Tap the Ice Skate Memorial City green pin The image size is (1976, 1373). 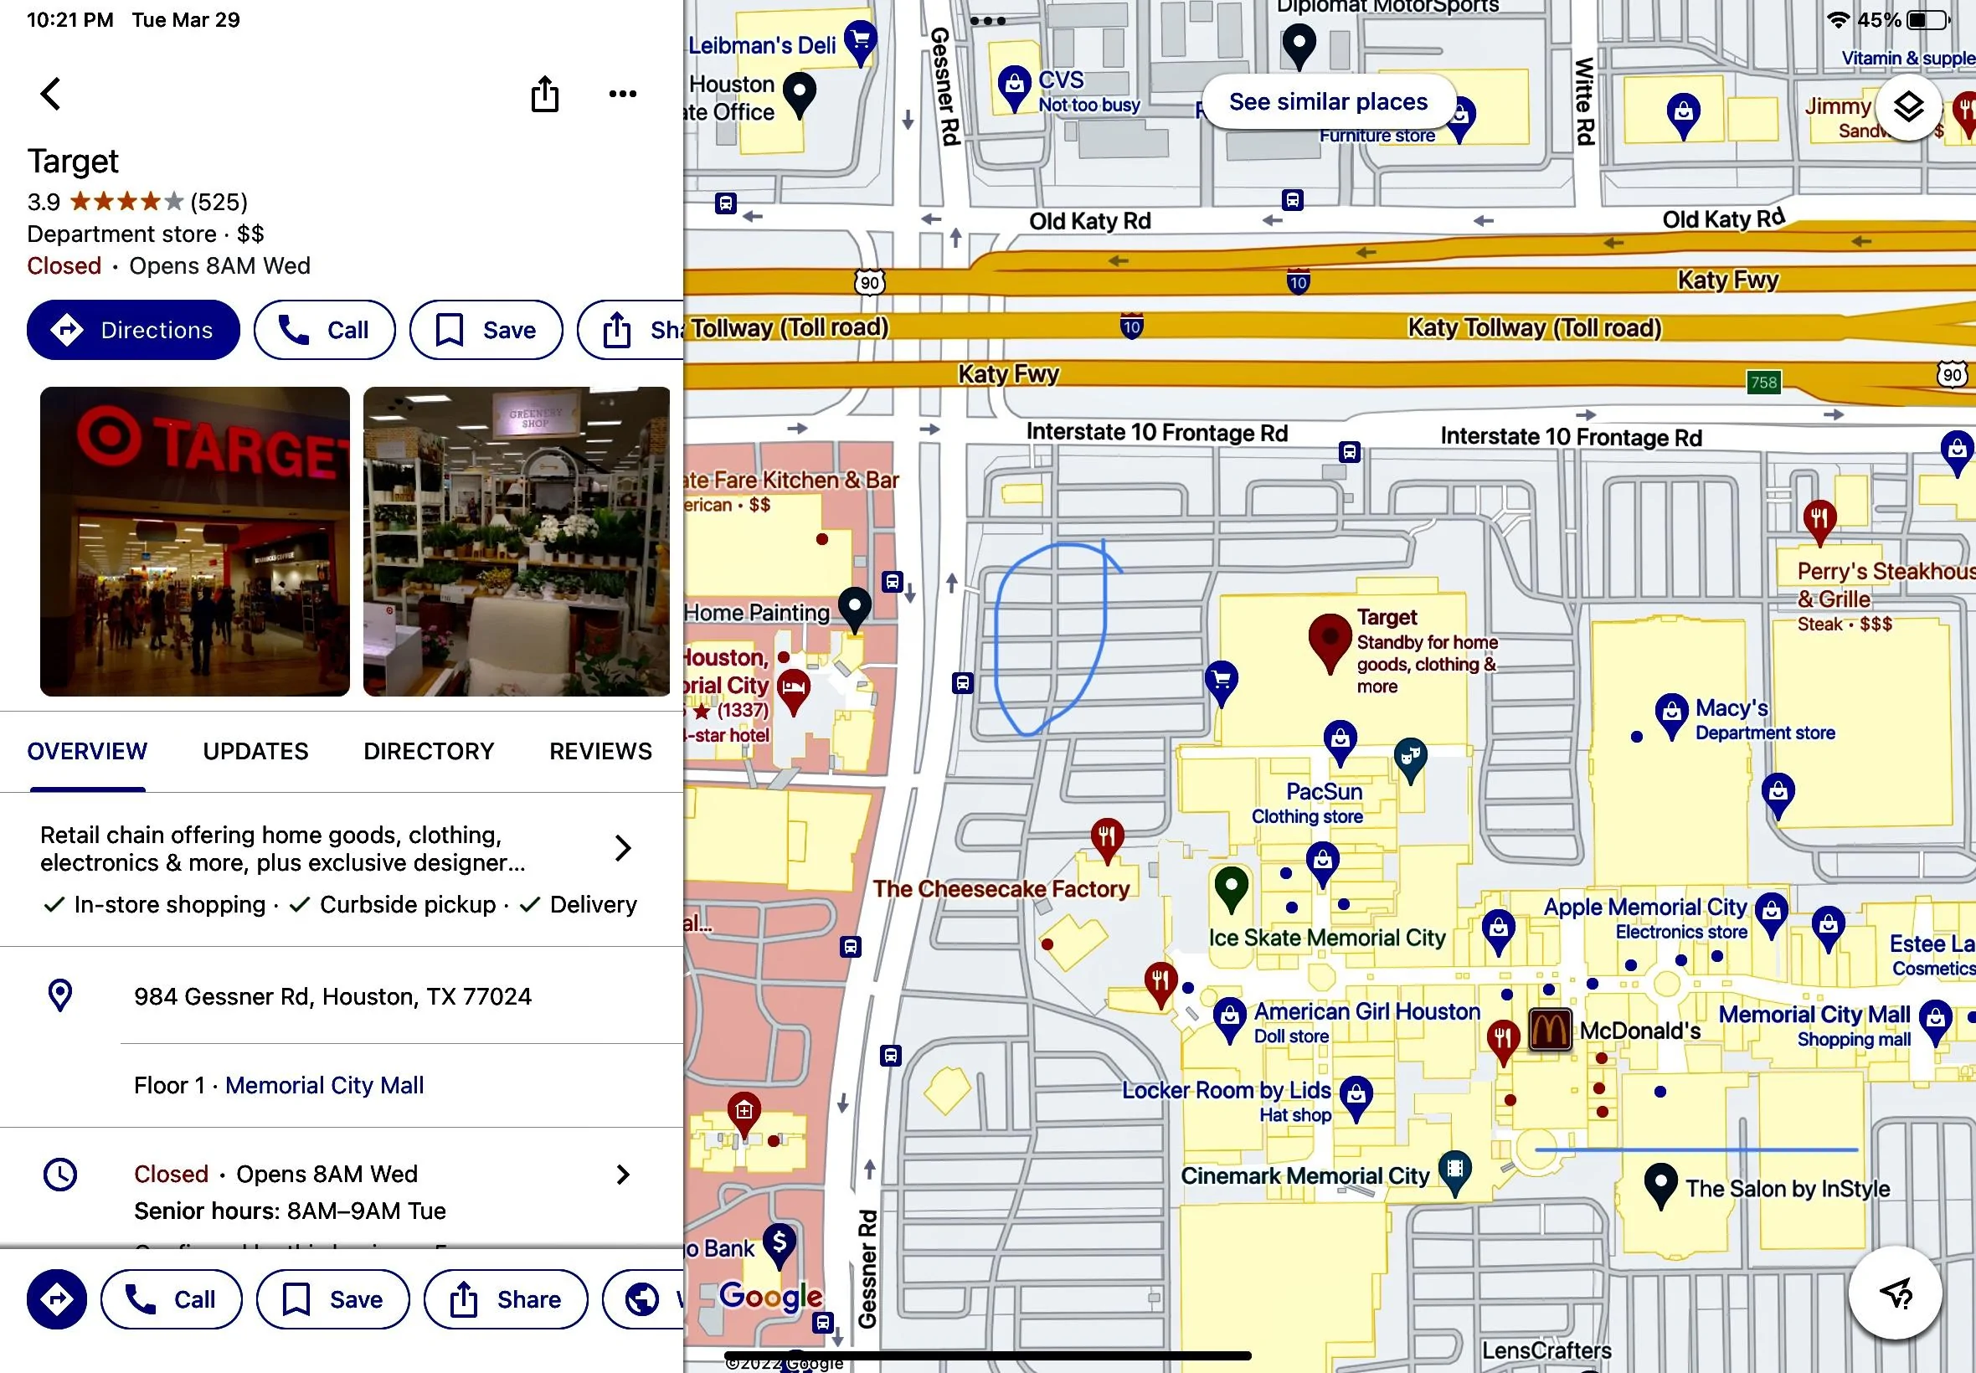click(1231, 890)
